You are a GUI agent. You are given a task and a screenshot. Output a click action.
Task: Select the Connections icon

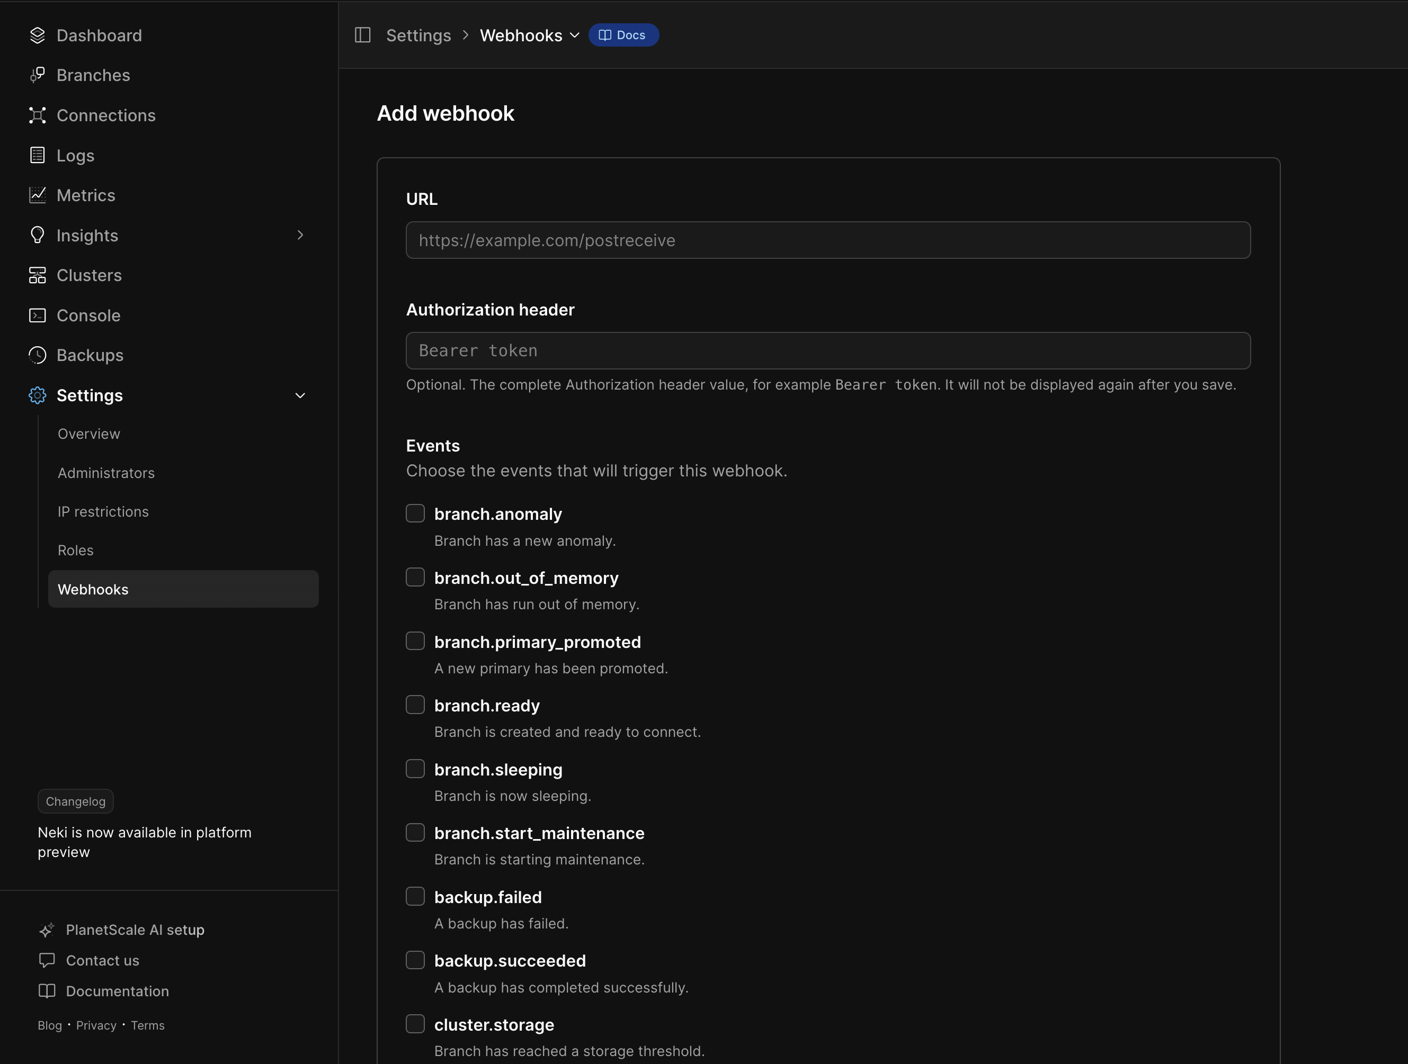point(38,115)
